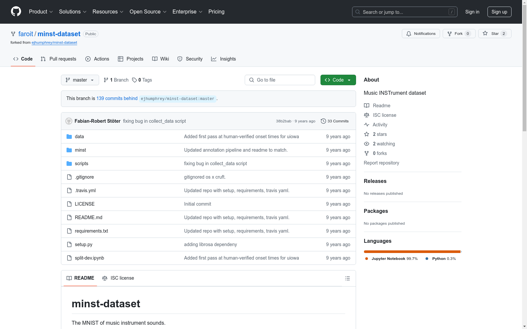Switch to the Actions tab
This screenshot has height=329, width=527.
[x=97, y=59]
